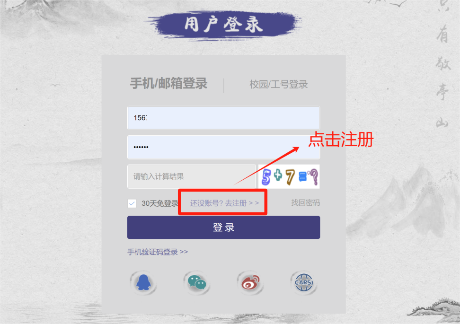Image resolution: width=460 pixels, height=324 pixels.
Task: Switch to 校园/工号登录 tab
Action: [x=278, y=85]
